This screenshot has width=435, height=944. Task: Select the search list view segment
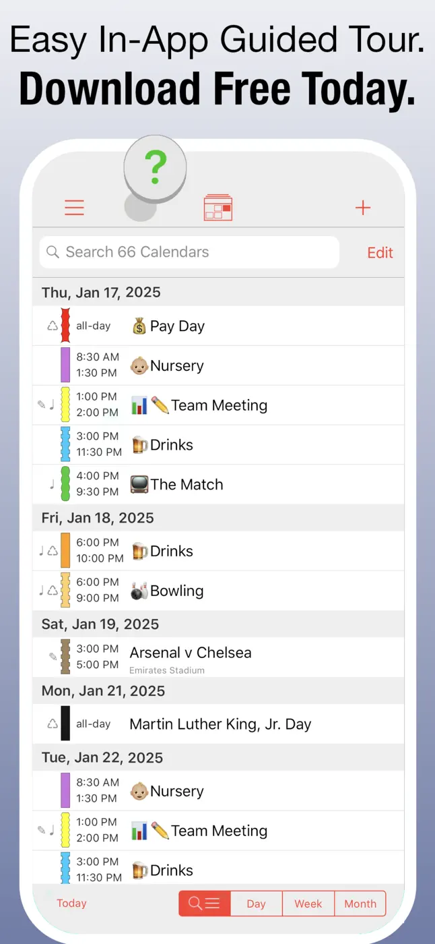205,904
